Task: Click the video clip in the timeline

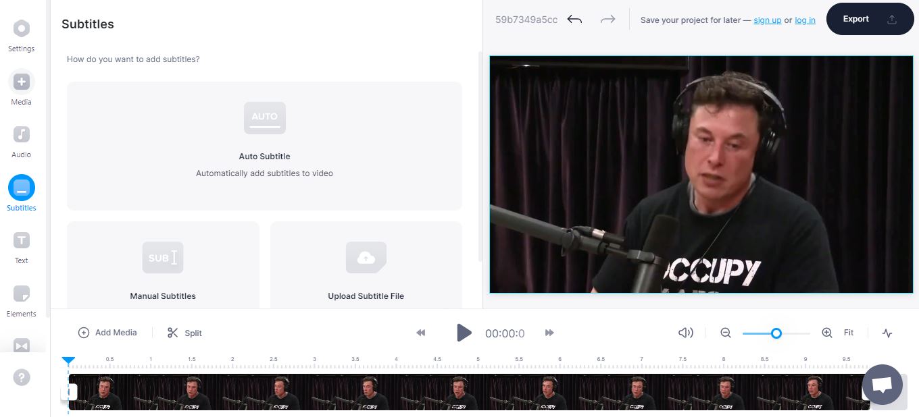Action: coord(470,392)
